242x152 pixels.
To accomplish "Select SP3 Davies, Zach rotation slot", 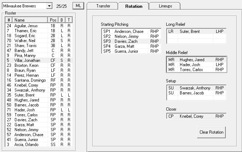I will tap(131, 41).
